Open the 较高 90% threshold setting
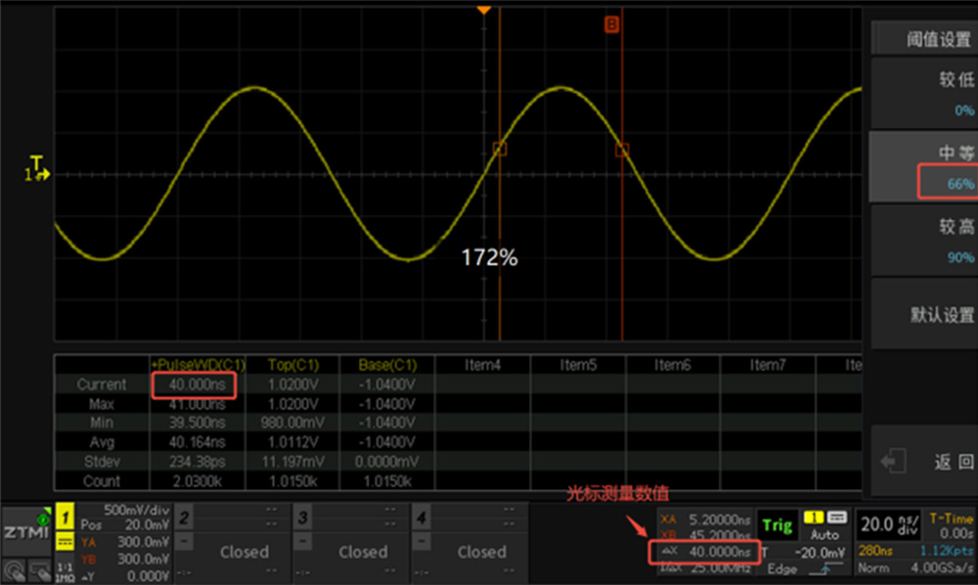Screen dimensions: 978x585 point(922,241)
